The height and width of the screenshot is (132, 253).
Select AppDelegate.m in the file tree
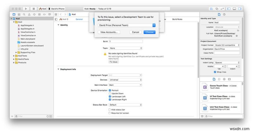[x=27, y=29]
